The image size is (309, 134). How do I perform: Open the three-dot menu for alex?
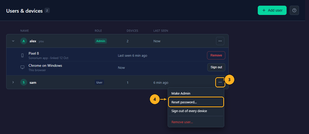[220, 41]
